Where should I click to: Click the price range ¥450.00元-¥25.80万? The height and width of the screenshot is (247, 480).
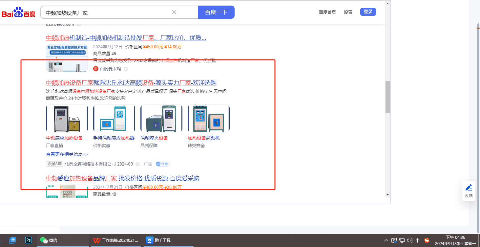coord(162,187)
